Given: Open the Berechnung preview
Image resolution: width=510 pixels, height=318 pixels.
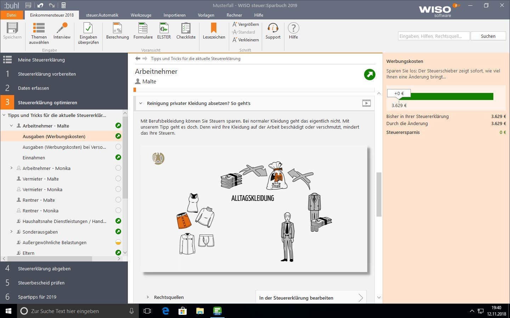Looking at the screenshot, I should pyautogui.click(x=117, y=28).
